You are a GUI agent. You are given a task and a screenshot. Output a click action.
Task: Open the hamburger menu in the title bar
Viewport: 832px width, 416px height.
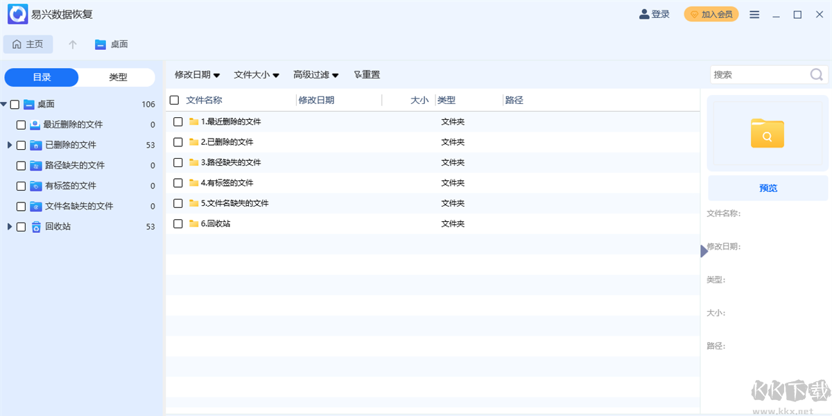tap(754, 14)
